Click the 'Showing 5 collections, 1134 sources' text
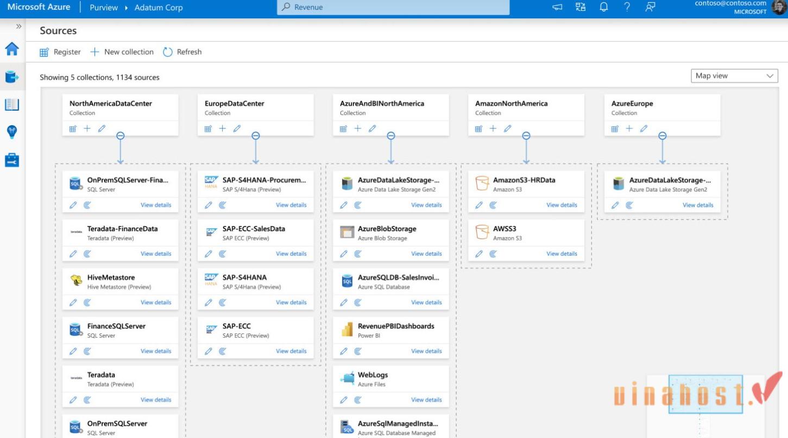 (x=99, y=78)
